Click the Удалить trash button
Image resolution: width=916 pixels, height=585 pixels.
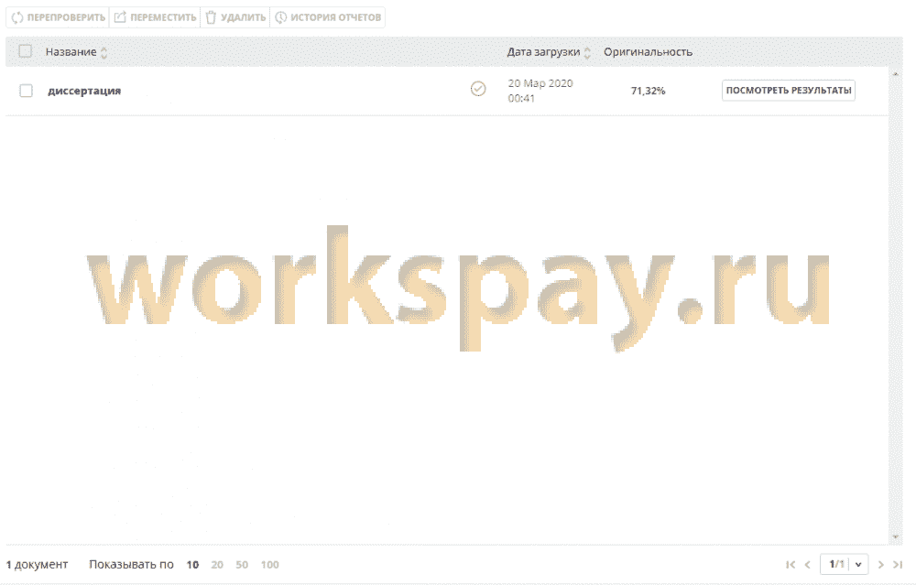(235, 17)
